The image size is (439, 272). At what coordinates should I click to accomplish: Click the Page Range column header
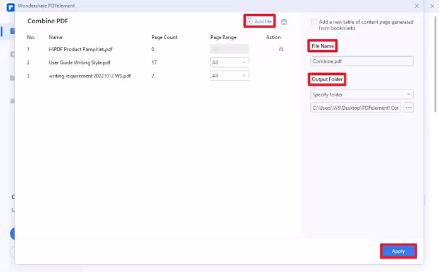(x=223, y=37)
